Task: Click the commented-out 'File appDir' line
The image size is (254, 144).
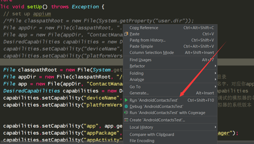Action: pos(63,28)
